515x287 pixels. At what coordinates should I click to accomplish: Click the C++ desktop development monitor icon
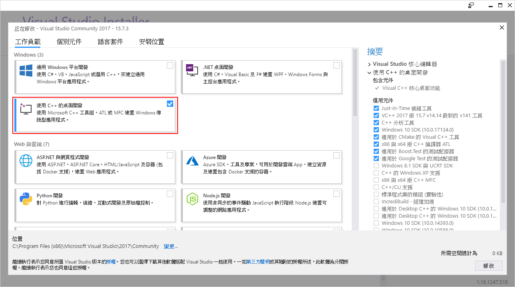(x=26, y=109)
